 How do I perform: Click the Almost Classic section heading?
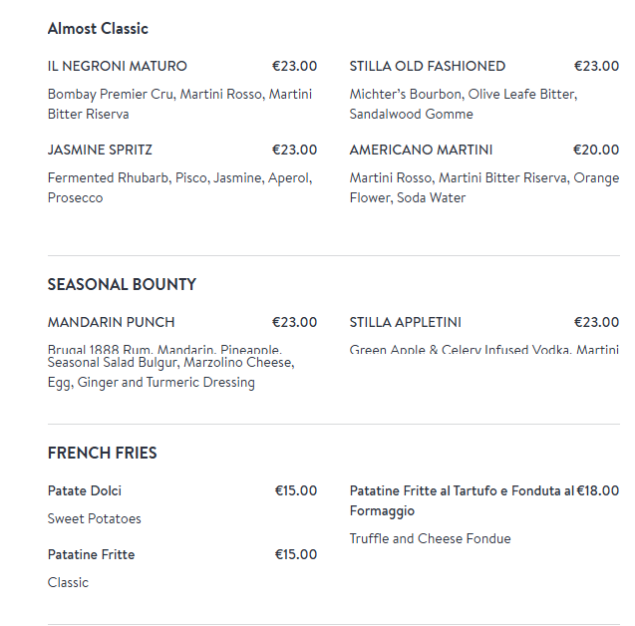click(x=98, y=29)
